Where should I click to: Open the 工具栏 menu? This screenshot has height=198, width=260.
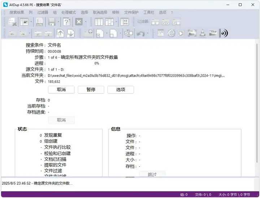click(x=149, y=12)
